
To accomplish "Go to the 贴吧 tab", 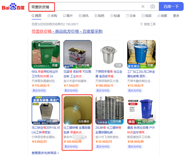I will click(x=99, y=16).
